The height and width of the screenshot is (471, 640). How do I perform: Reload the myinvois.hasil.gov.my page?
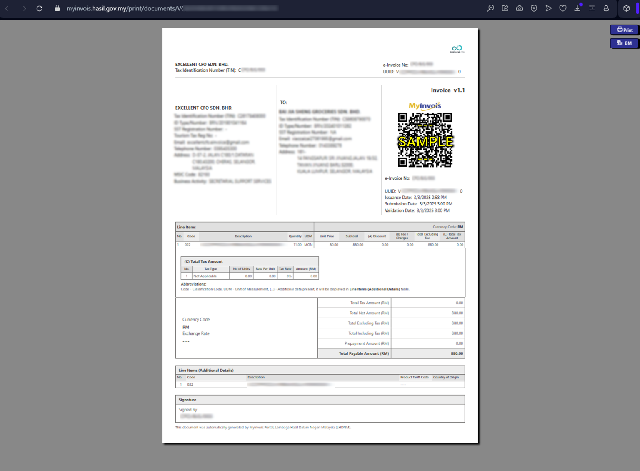(39, 8)
